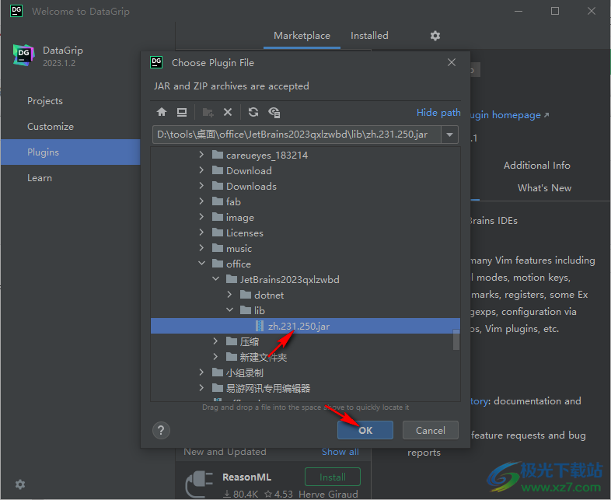Select the music folder name
Viewport: 611px width, 500px height.
pos(239,249)
